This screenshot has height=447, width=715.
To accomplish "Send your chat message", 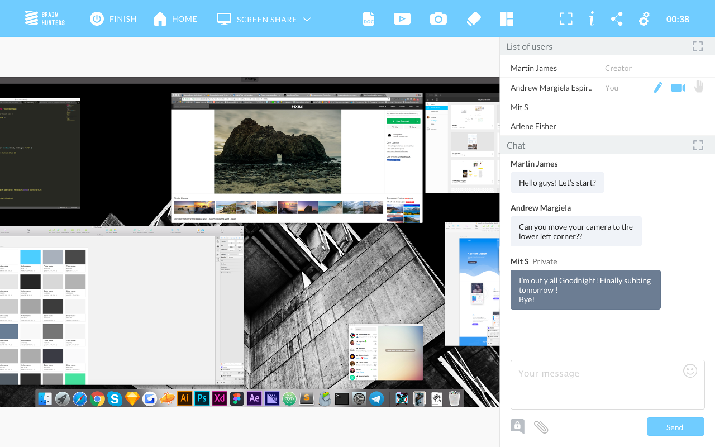I will [x=675, y=426].
